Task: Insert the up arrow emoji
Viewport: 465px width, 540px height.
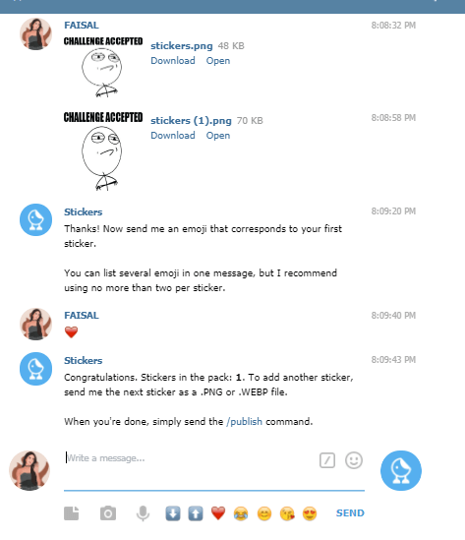Action: tap(196, 513)
